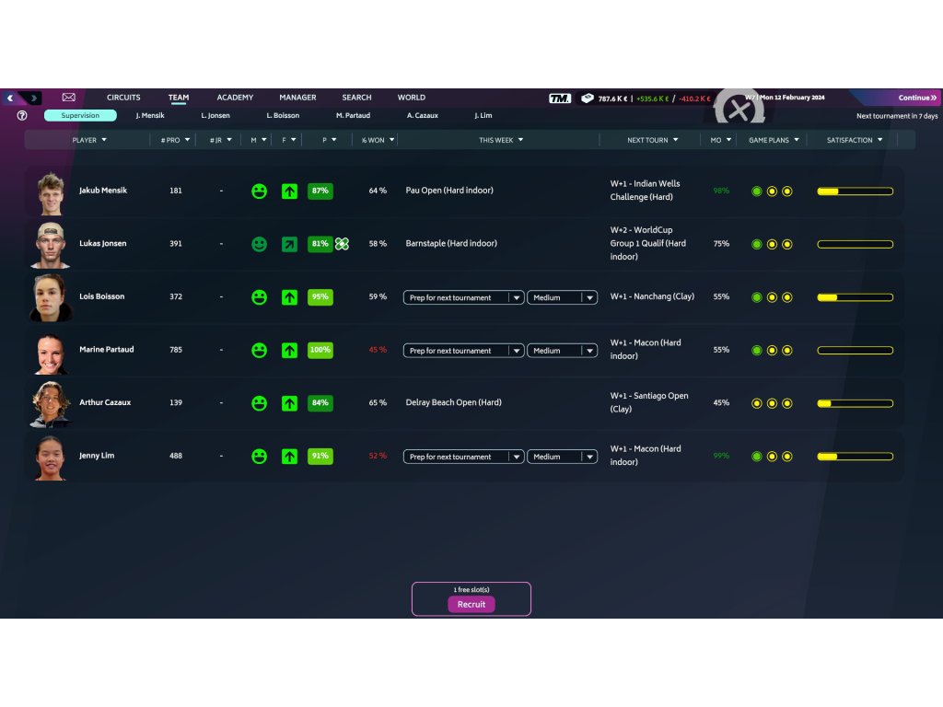The width and height of the screenshot is (943, 707).
Task: Click the money stack finances icon
Action: click(x=587, y=99)
